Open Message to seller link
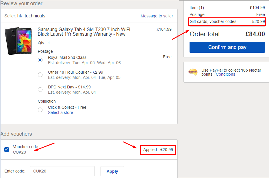 pyautogui.click(x=157, y=16)
